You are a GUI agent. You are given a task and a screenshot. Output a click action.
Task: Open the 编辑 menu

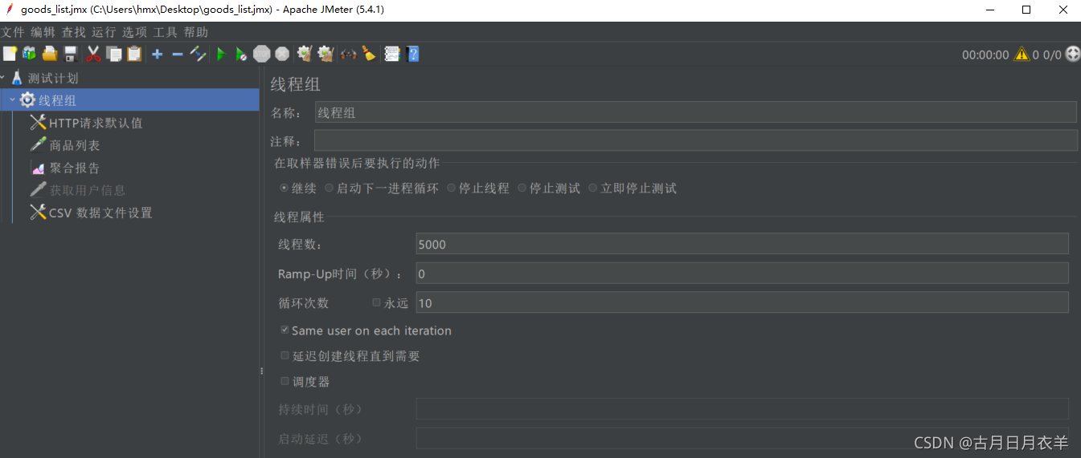click(x=43, y=32)
